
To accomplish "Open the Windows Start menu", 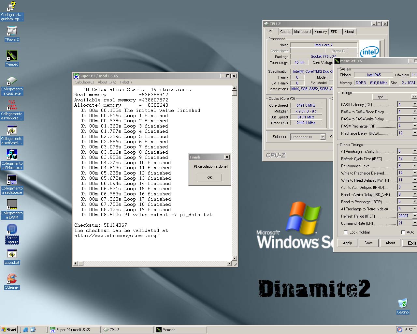I will coord(9,330).
